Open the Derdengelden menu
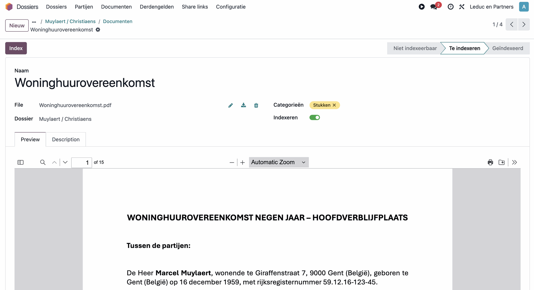 point(157,7)
